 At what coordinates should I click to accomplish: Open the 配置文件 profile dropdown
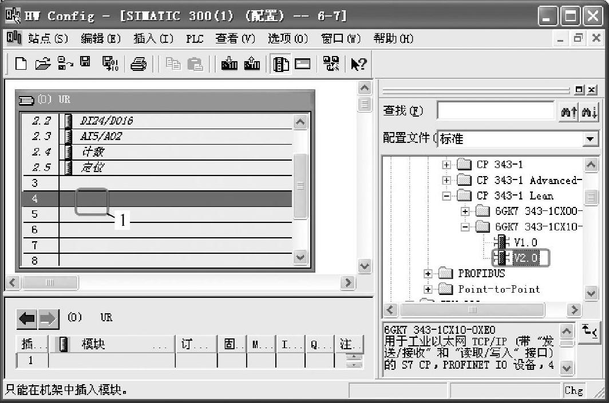(590, 139)
